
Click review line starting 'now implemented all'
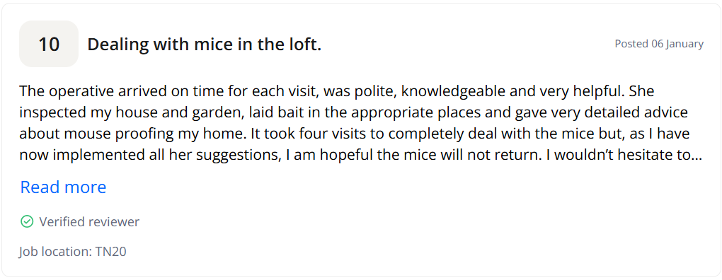pyautogui.click(x=360, y=155)
